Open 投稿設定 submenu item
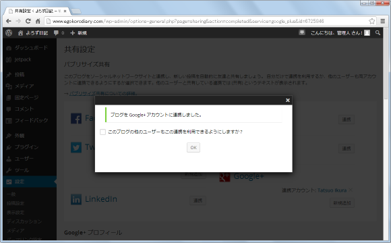This screenshot has height=243, width=391. coord(16,203)
